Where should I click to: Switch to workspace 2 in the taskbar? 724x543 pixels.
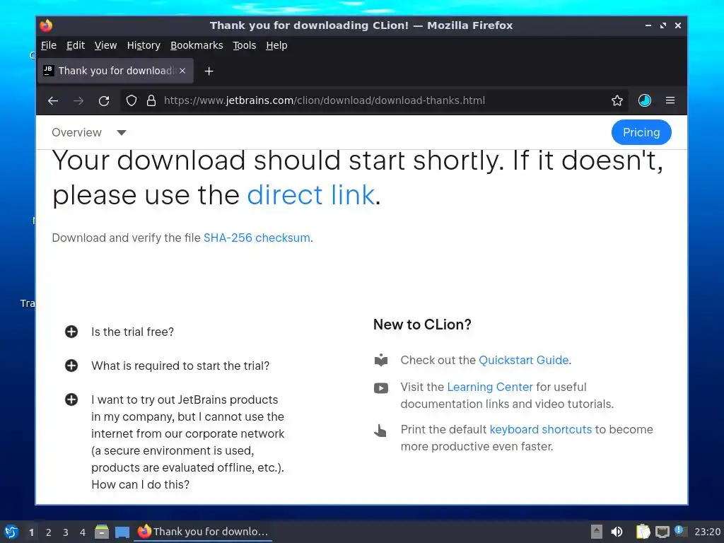(49, 532)
